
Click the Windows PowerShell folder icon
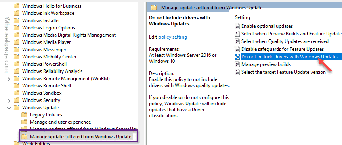coord(17,64)
